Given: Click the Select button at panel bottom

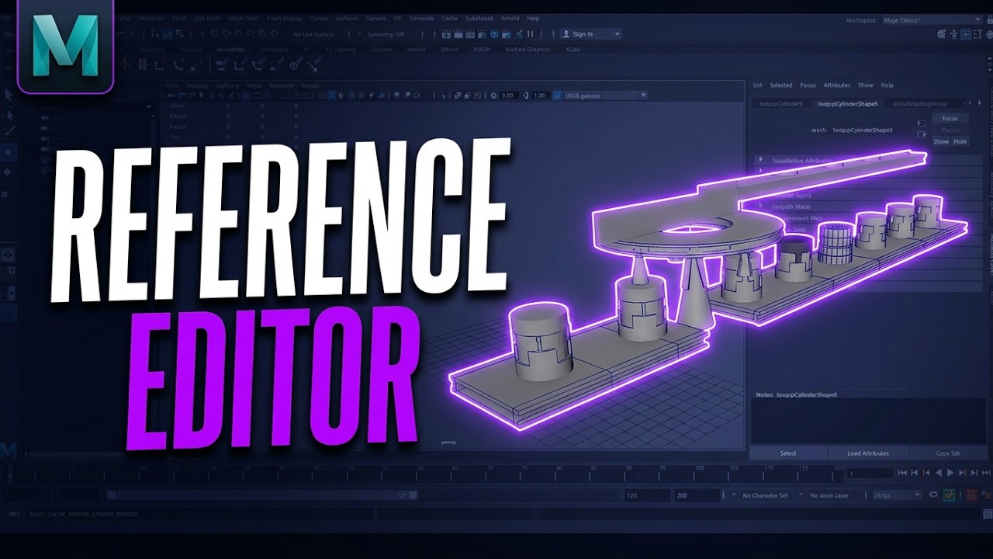Looking at the screenshot, I should [788, 453].
